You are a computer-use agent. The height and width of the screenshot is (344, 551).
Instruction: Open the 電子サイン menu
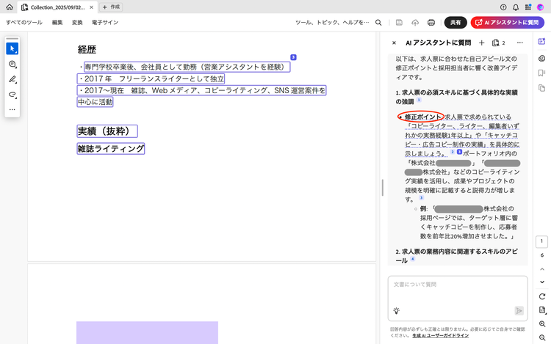[x=105, y=23]
